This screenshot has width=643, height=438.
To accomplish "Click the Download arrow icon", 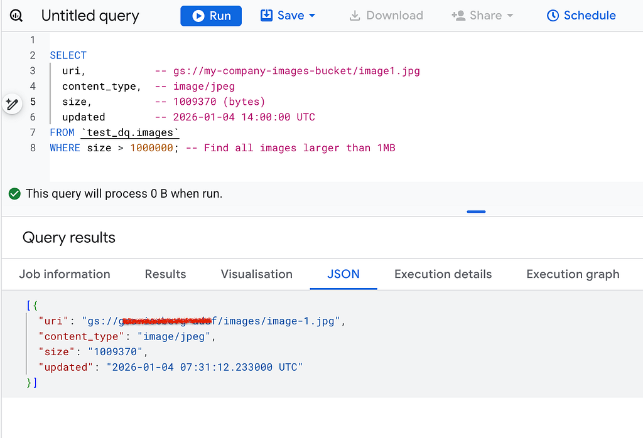I will pos(355,16).
